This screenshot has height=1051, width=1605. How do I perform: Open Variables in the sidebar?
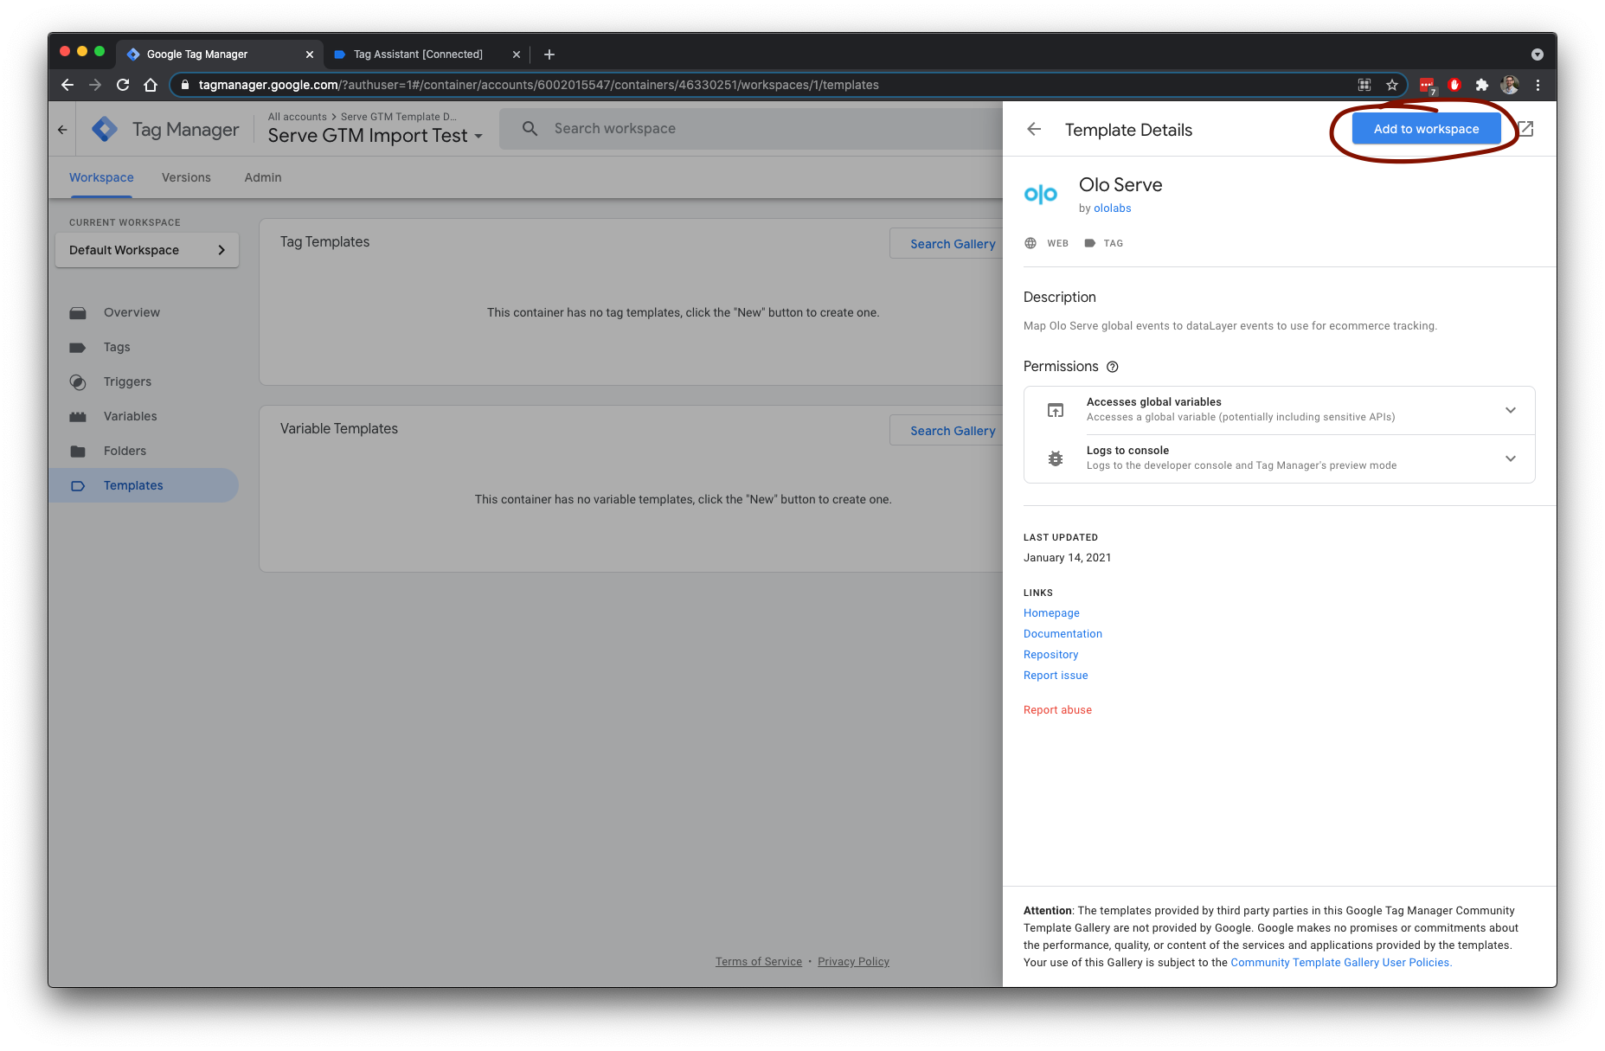(x=145, y=416)
